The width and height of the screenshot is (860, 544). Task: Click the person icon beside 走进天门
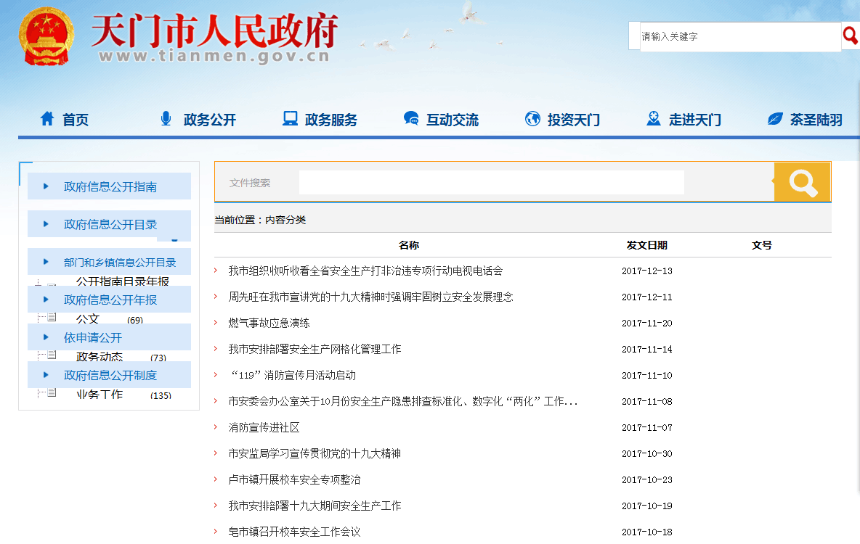pyautogui.click(x=654, y=119)
